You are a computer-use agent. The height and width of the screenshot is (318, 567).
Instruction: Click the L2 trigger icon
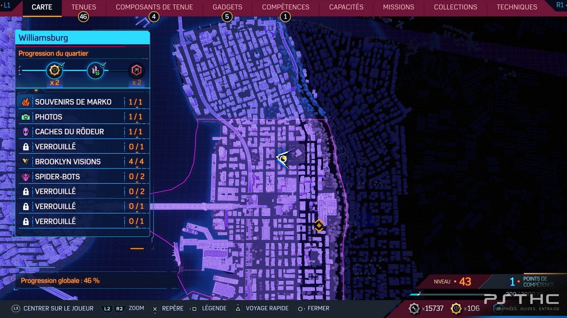coord(107,309)
